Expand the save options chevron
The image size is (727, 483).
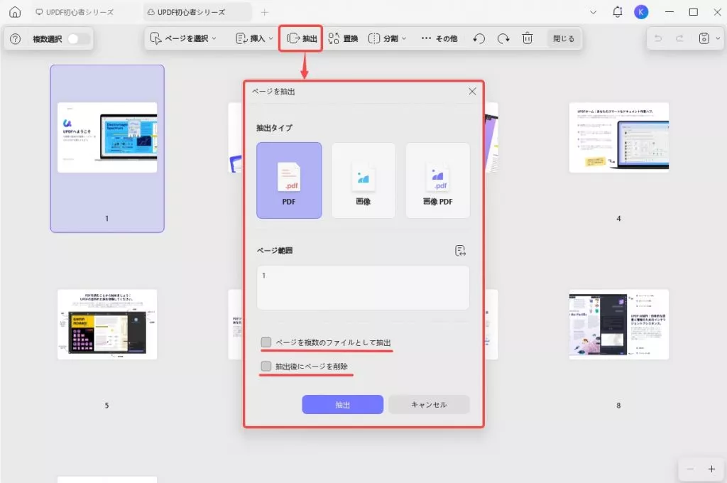pos(718,38)
